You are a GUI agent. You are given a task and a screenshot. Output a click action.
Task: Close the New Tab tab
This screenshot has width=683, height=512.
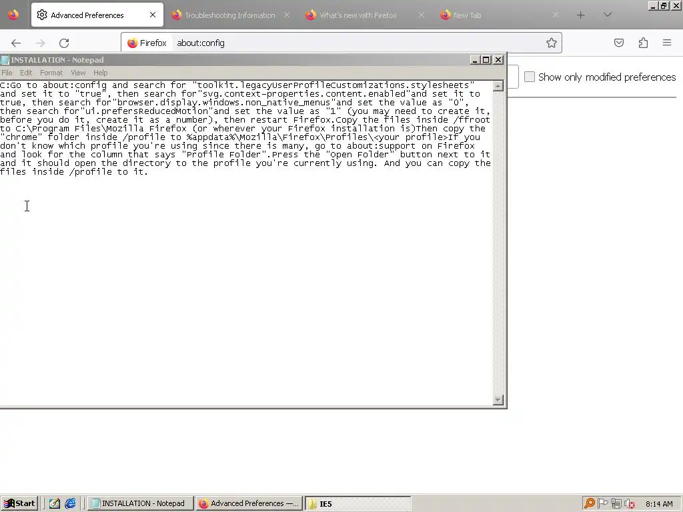(555, 15)
